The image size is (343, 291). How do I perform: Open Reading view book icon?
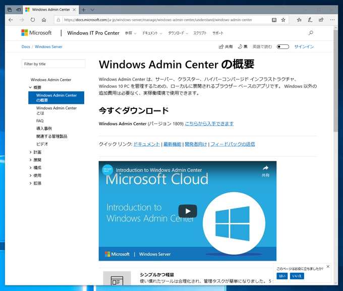click(274, 20)
